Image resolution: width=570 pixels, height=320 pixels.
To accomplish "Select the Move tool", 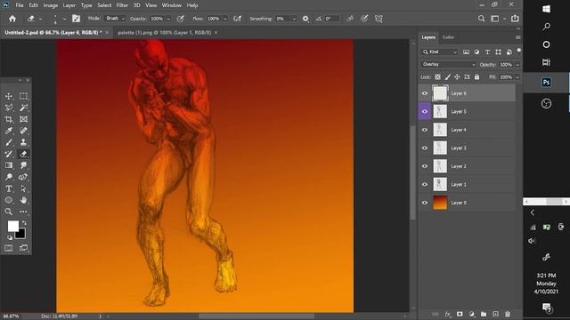I will tap(9, 96).
